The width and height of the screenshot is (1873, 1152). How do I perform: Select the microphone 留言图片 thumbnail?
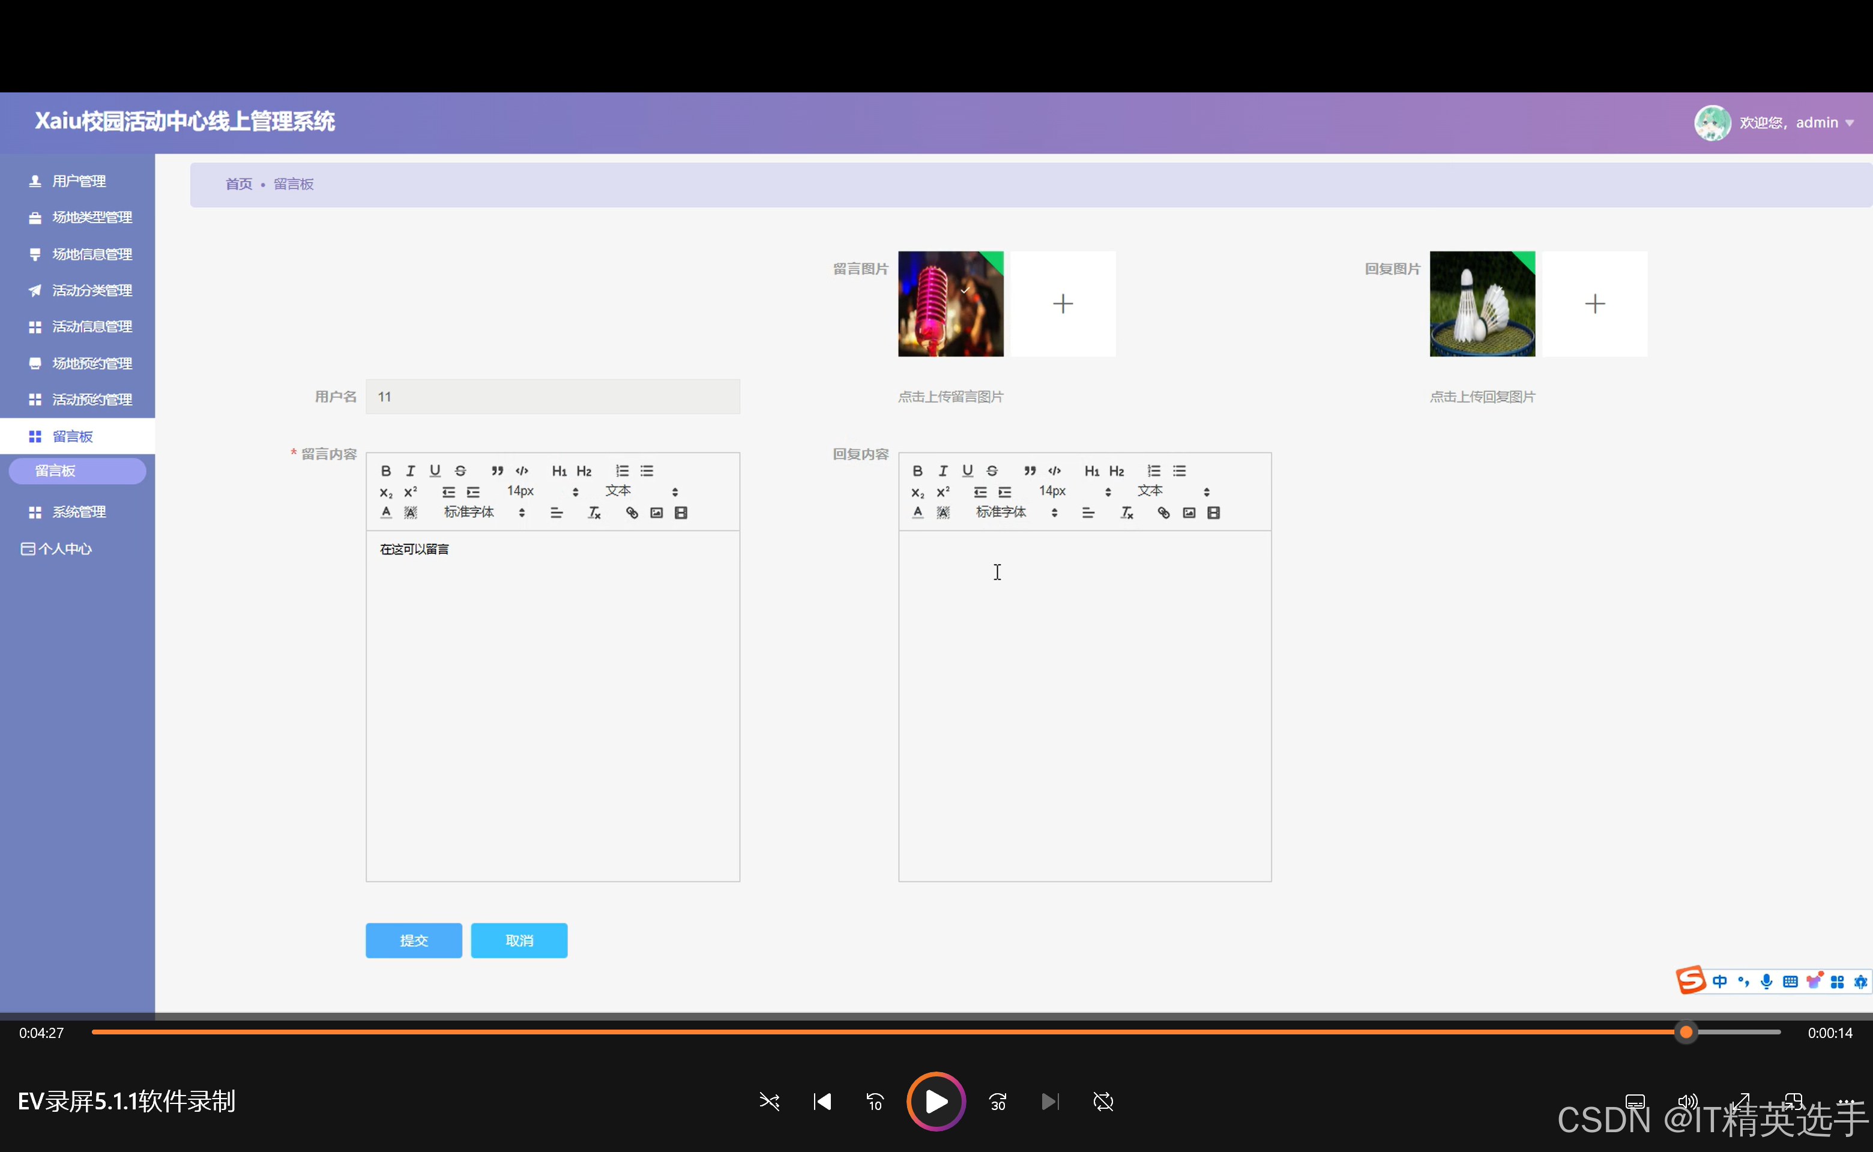coord(950,304)
